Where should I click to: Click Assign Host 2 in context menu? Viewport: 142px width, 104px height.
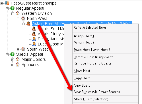pyautogui.click(x=84, y=42)
